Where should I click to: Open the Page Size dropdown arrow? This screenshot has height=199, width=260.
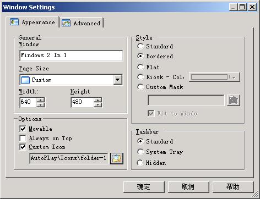(118, 80)
